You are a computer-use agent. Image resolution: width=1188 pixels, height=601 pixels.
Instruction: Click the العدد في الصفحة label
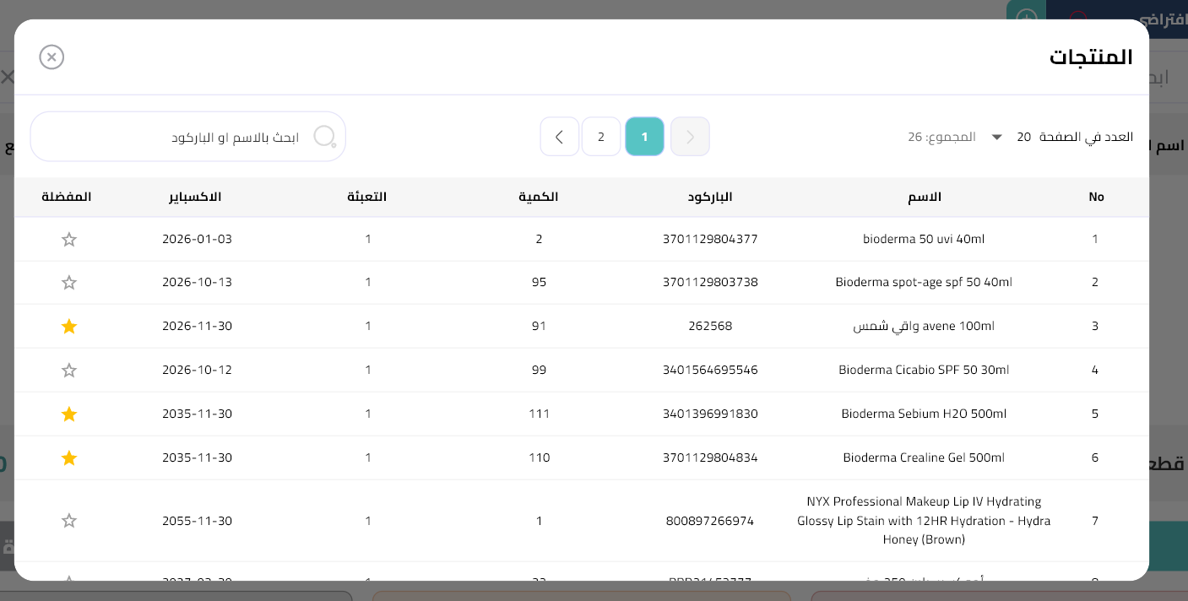1086,137
